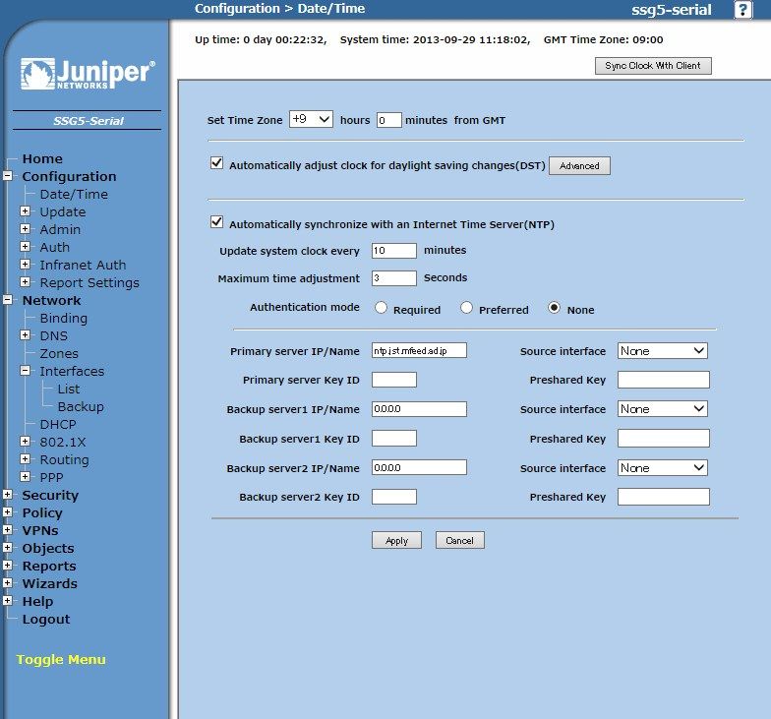Viewport: 771px width, 719px height.
Task: Click the Sync Clock With Client button
Action: [653, 66]
